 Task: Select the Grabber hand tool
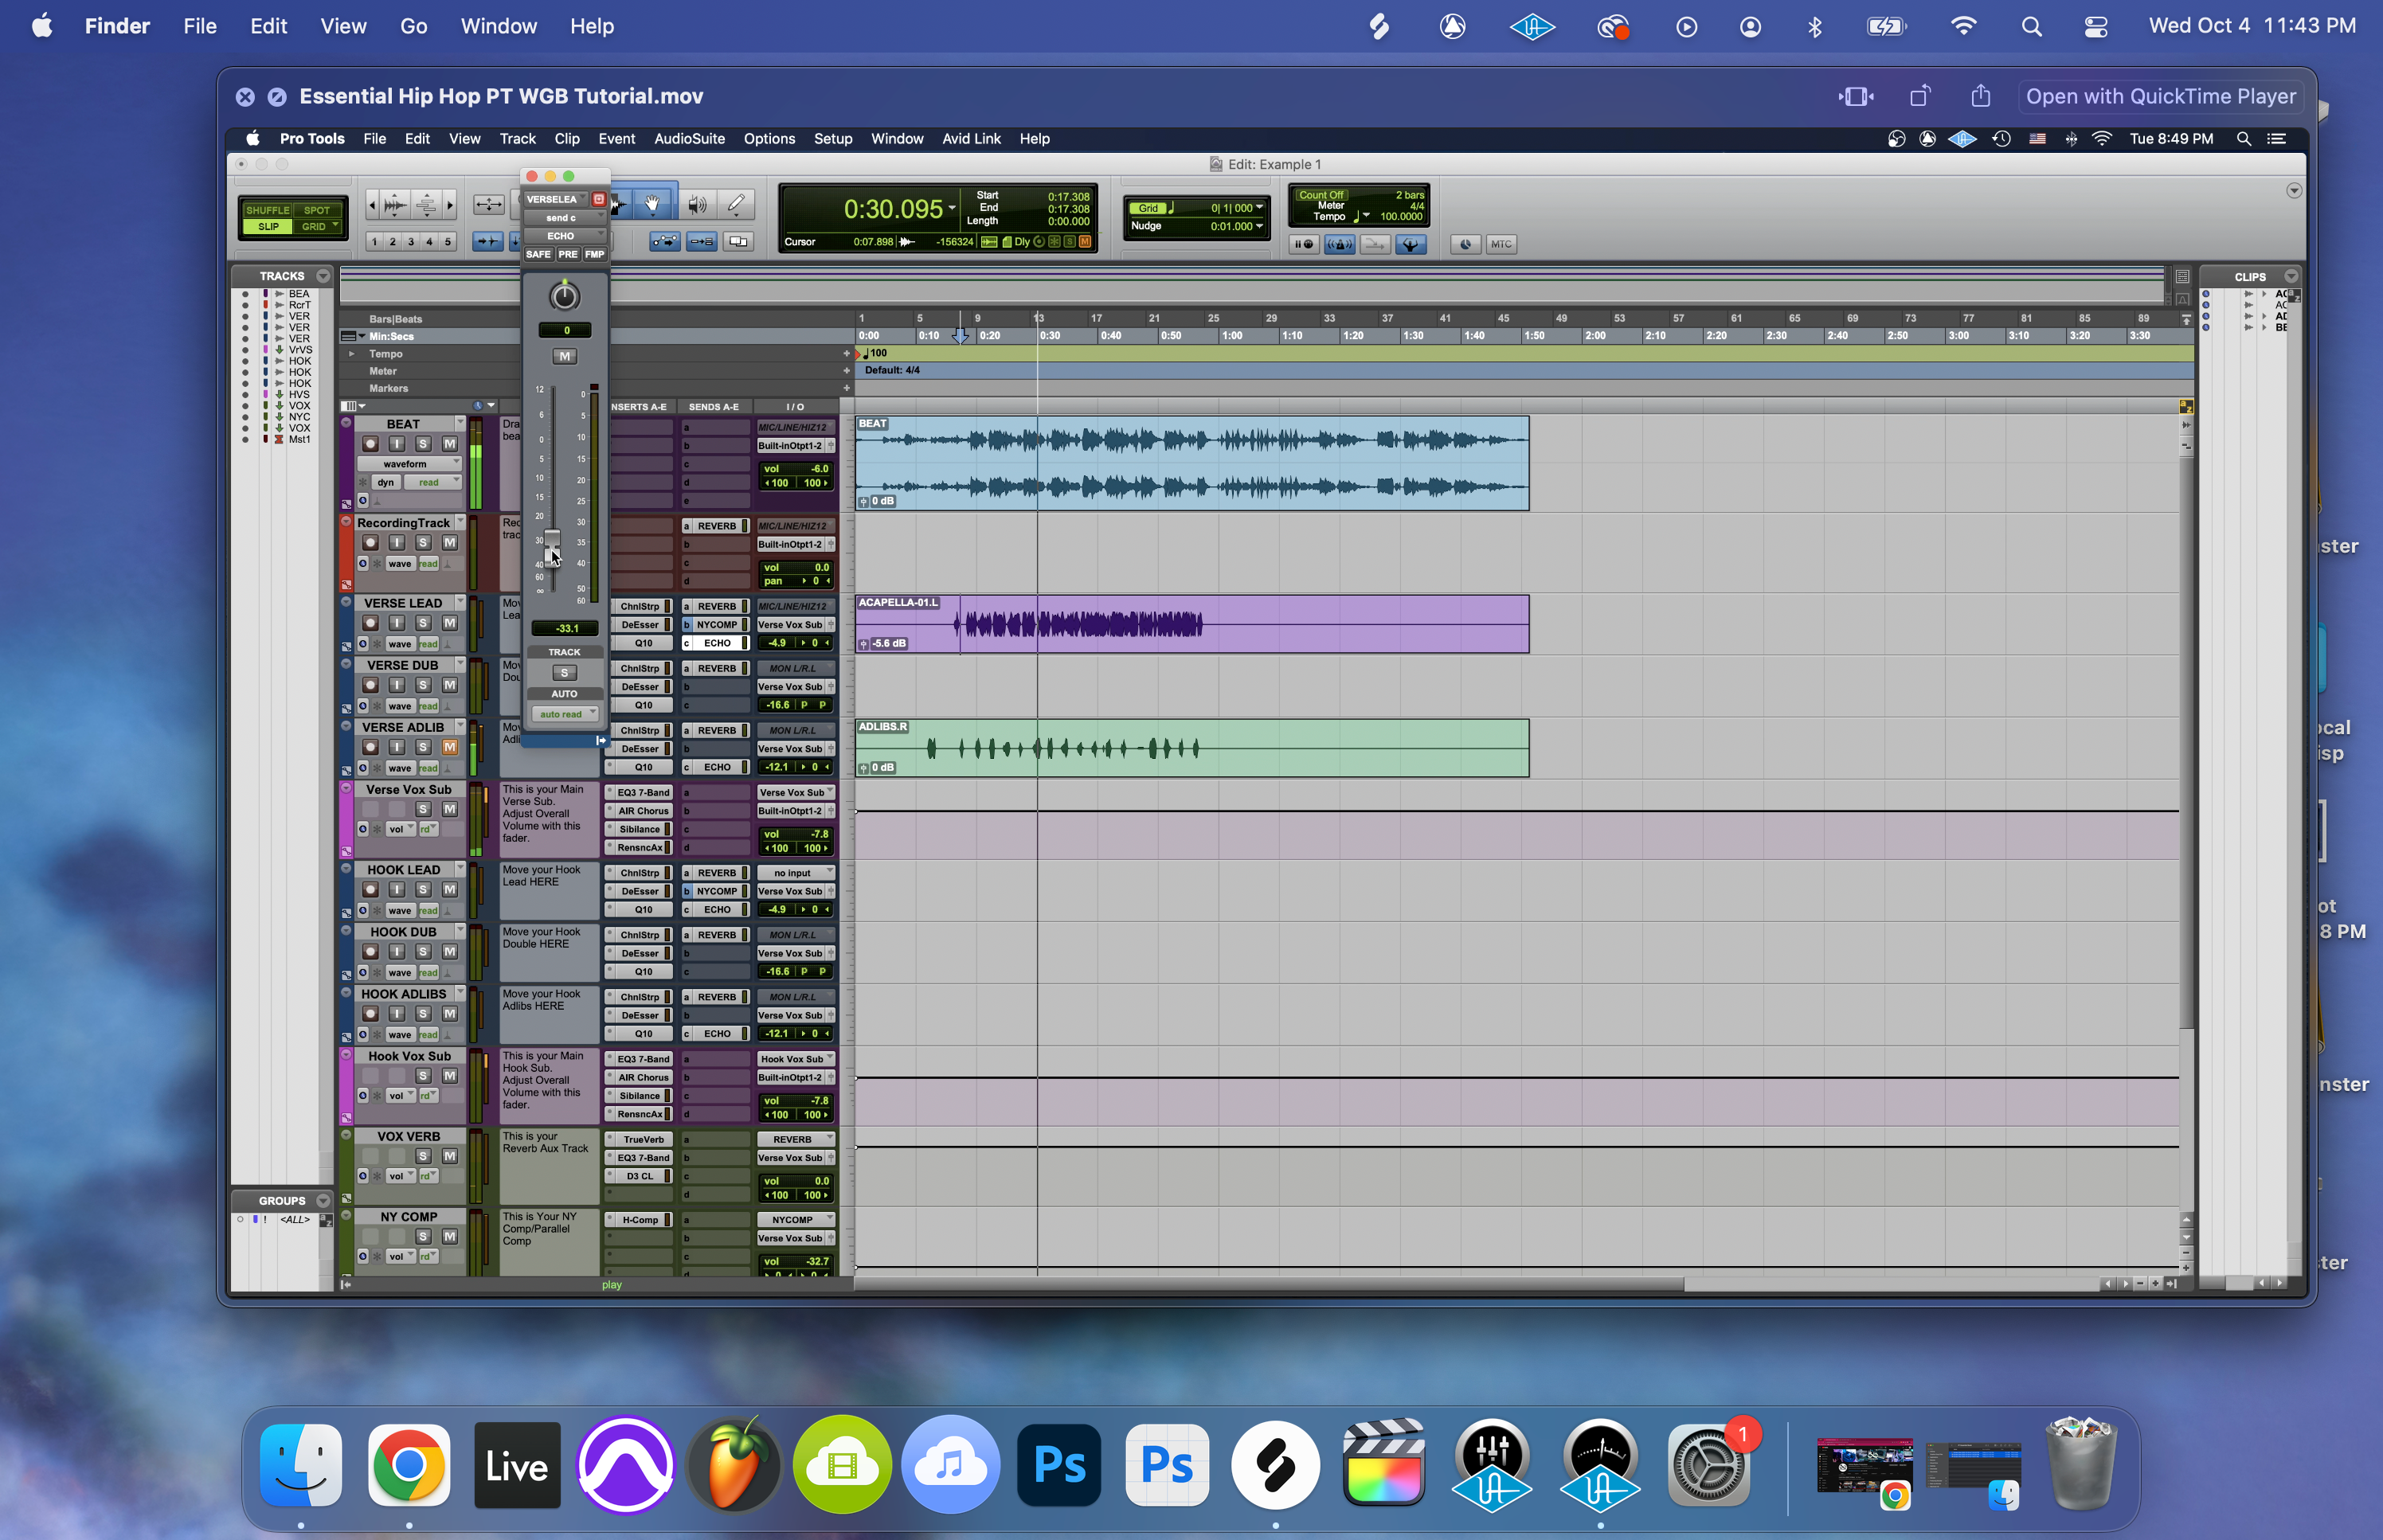(652, 205)
